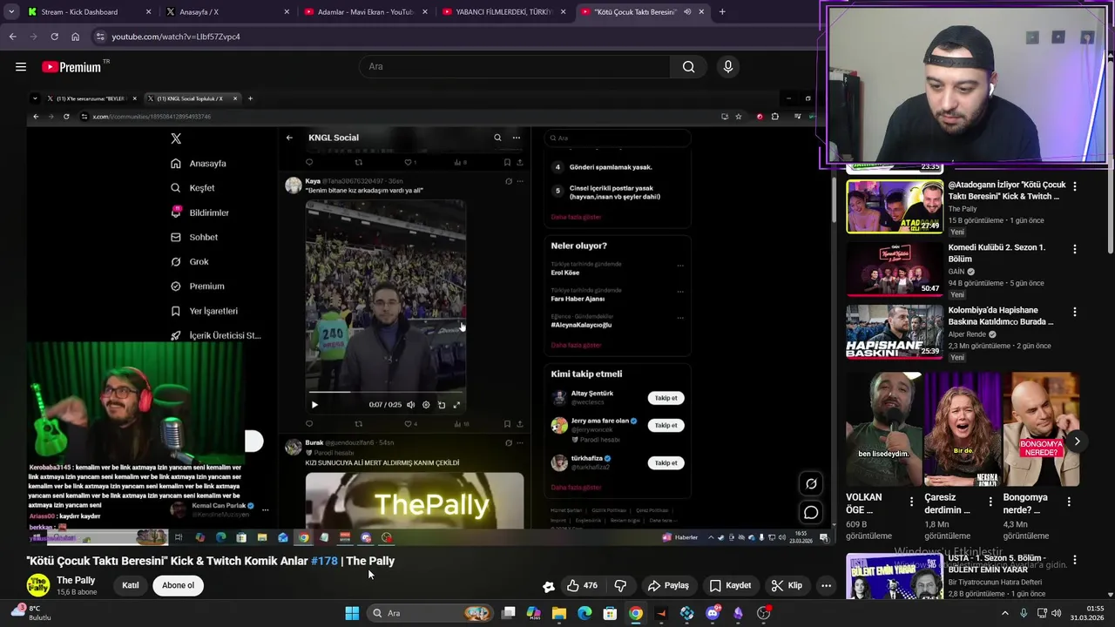The image size is (1115, 627).
Task: Open OBS Studio from the taskbar
Action: click(x=764, y=613)
